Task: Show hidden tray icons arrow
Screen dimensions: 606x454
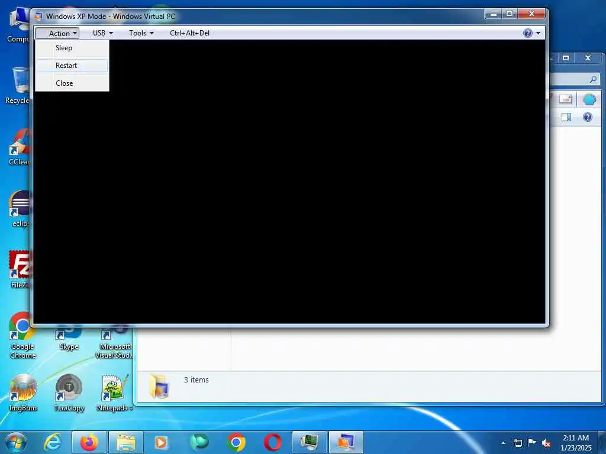Action: click(x=503, y=443)
